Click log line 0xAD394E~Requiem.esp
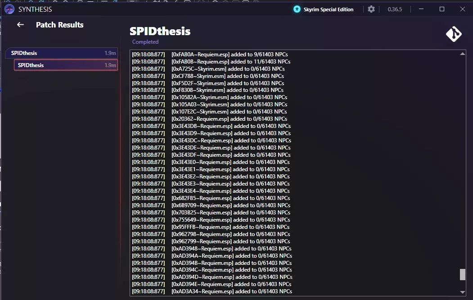 [x=212, y=284]
